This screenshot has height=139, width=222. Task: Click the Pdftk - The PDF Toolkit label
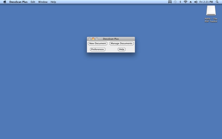[x=211, y=20]
